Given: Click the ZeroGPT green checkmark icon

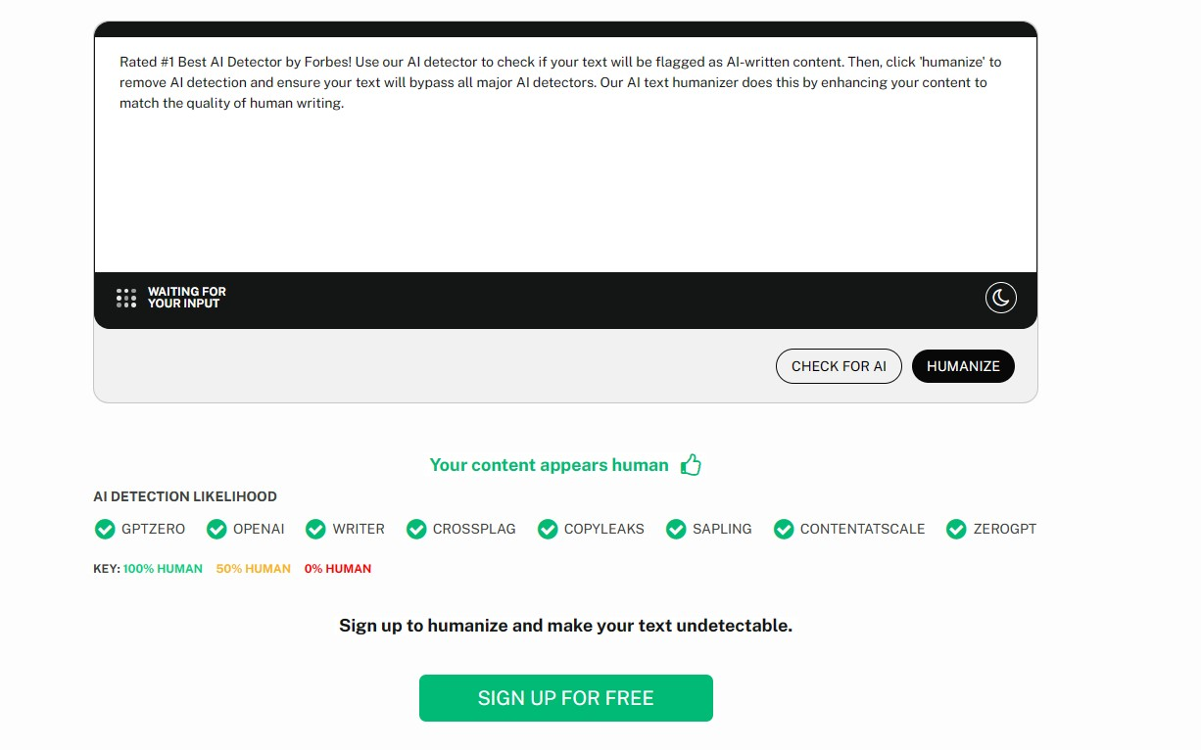Looking at the screenshot, I should coord(956,529).
